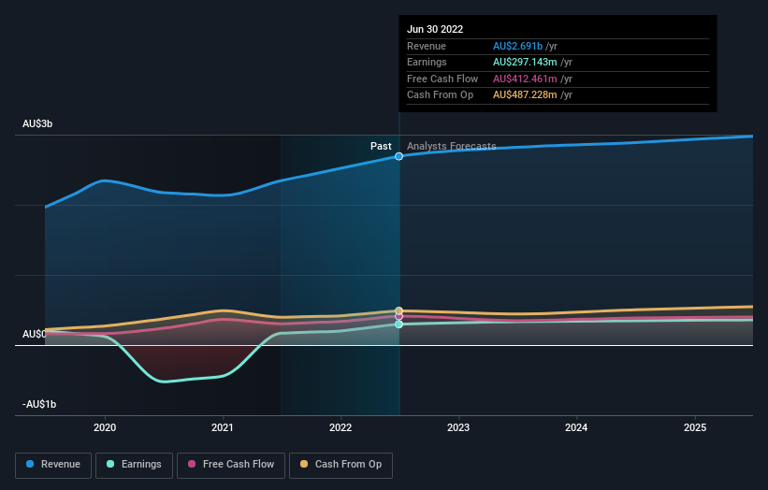
Task: Click the tooltip Revenue value AU$2.691b
Action: click(x=517, y=46)
